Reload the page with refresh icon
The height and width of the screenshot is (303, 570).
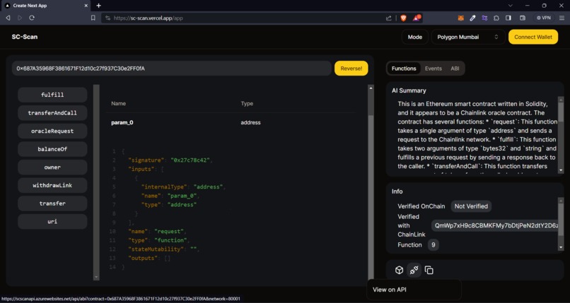32,18
